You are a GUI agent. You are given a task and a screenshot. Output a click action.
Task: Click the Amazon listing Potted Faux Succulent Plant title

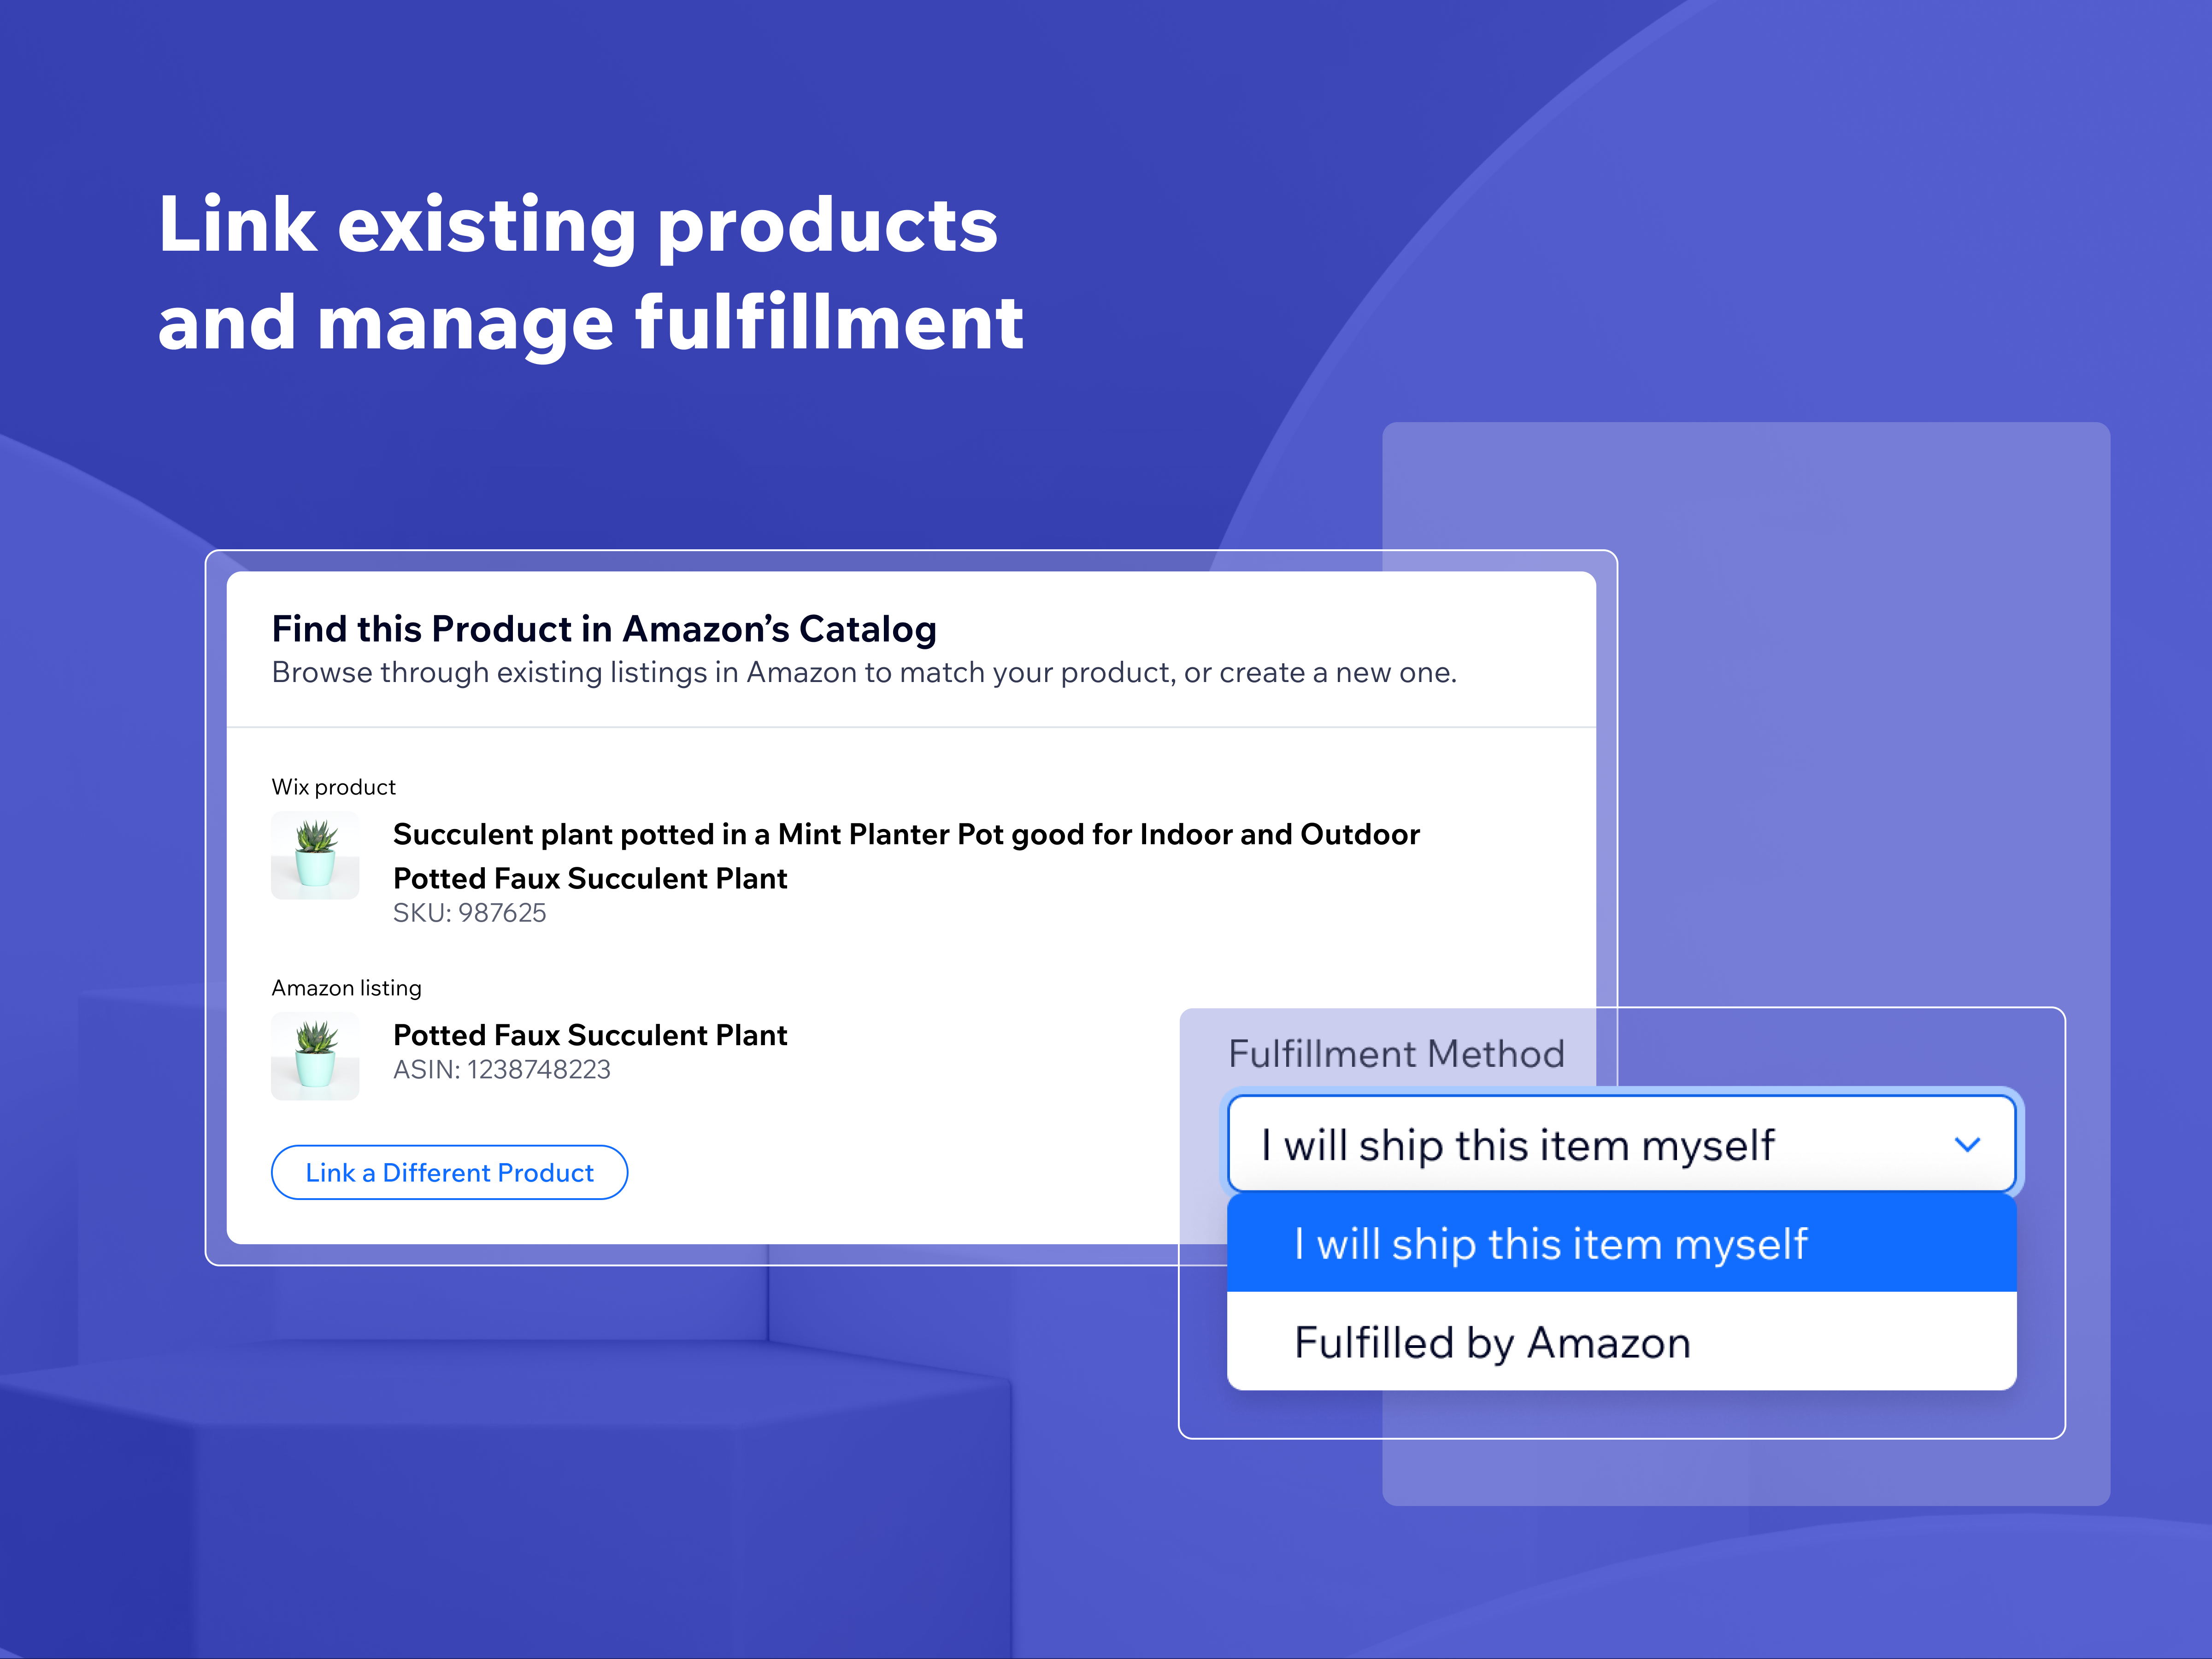[590, 1034]
